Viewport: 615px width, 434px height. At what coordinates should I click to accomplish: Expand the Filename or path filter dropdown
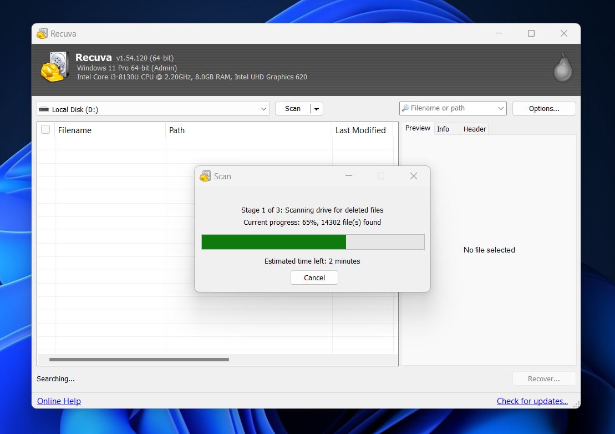[501, 108]
